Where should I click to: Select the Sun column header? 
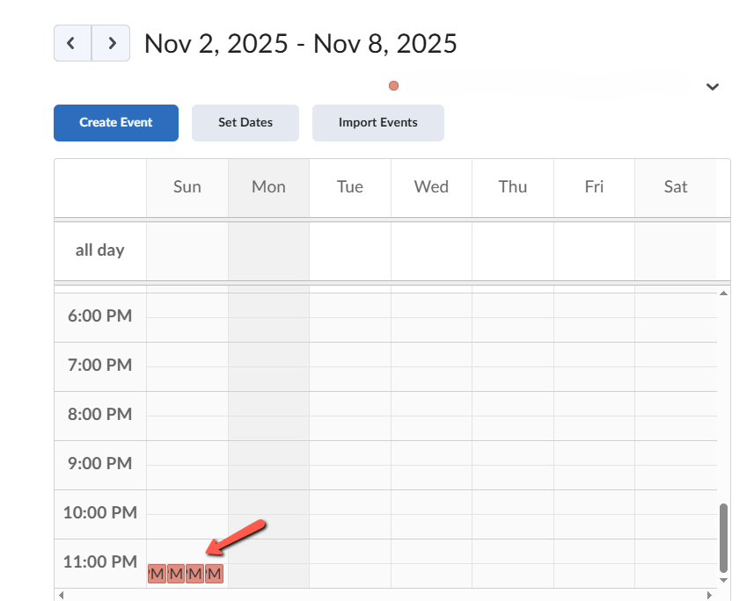pos(187,186)
